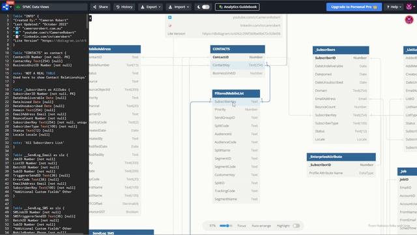Viewport: 417px width, 235px height.
Task: Click the BounceCount field
Action: (341, 107)
